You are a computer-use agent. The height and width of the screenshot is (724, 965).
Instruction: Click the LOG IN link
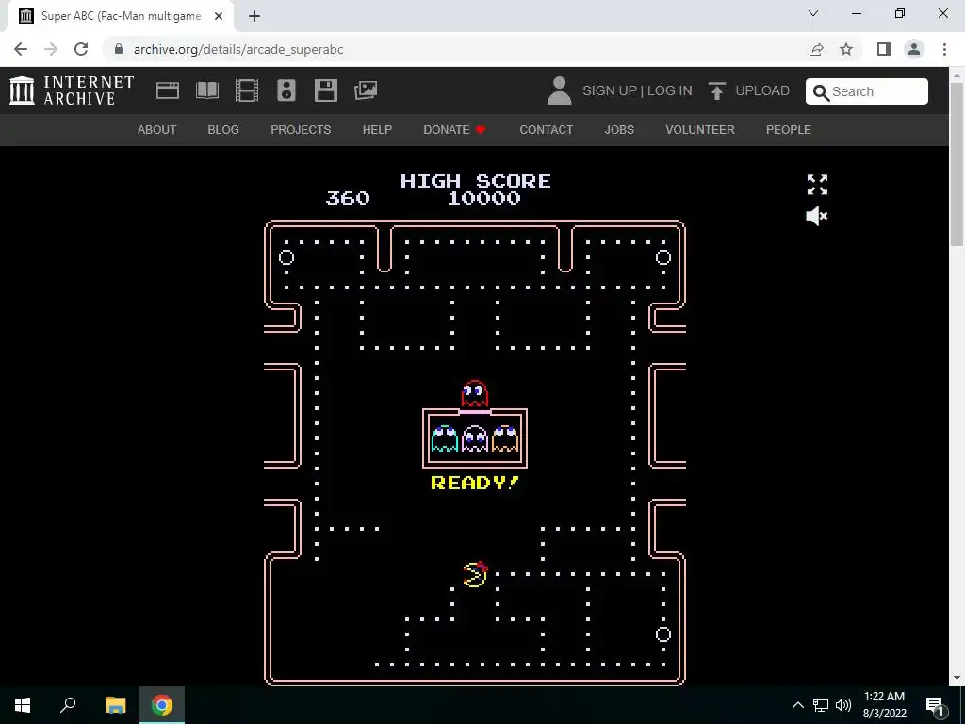tap(670, 90)
